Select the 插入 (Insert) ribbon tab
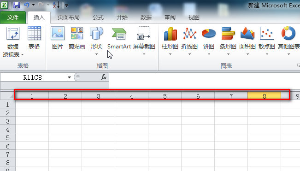 [x=39, y=18]
